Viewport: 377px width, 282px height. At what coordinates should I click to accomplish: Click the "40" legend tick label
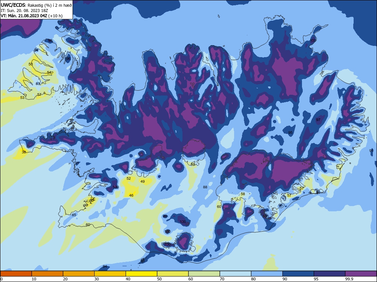(128, 279)
